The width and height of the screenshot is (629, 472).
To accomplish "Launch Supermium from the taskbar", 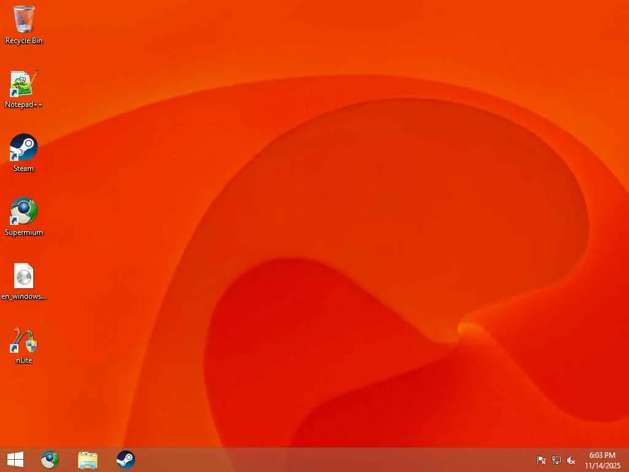I will tap(50, 460).
